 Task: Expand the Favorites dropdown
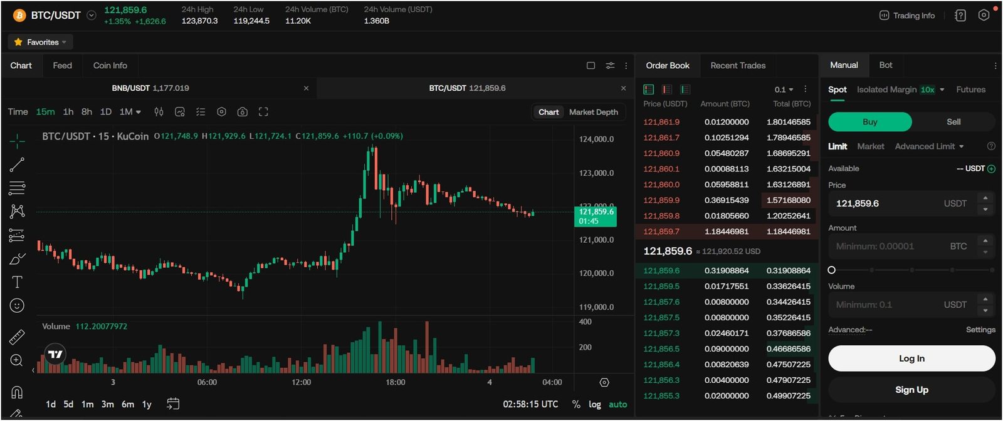tap(41, 42)
